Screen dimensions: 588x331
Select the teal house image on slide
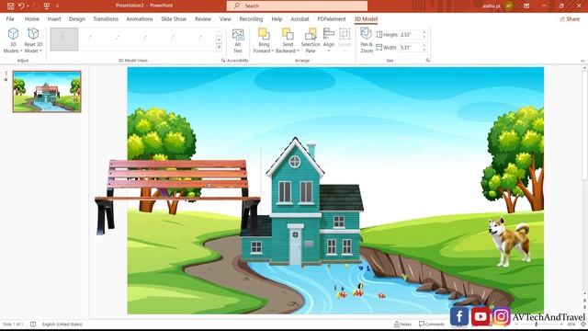coord(302,202)
